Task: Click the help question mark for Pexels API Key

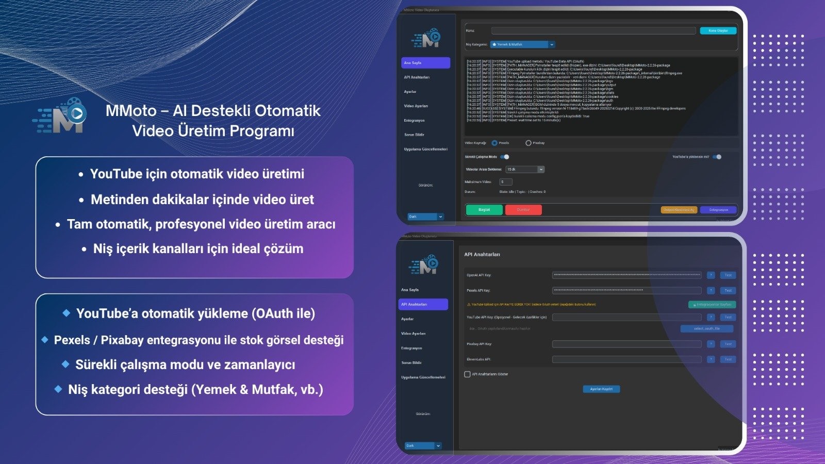Action: pyautogui.click(x=711, y=291)
